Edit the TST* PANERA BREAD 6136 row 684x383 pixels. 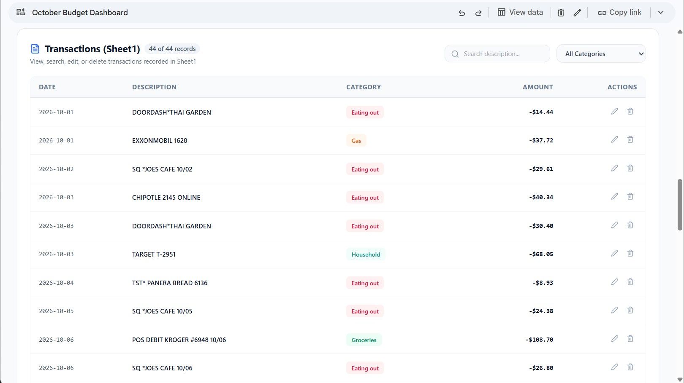[x=614, y=282]
